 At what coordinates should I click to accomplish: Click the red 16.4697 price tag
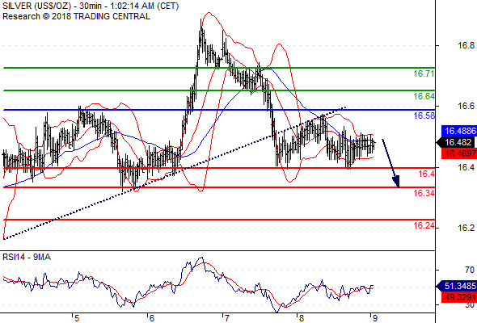[x=459, y=153]
